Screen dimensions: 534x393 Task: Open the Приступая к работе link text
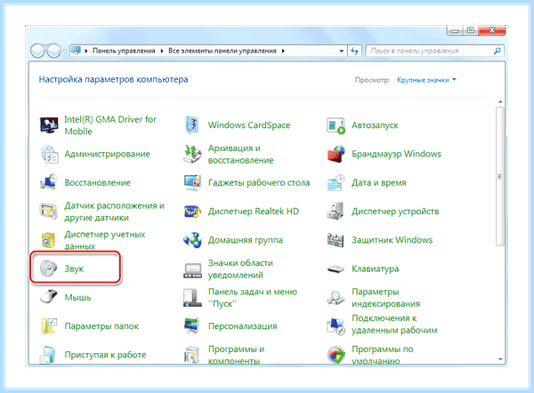pyautogui.click(x=105, y=355)
